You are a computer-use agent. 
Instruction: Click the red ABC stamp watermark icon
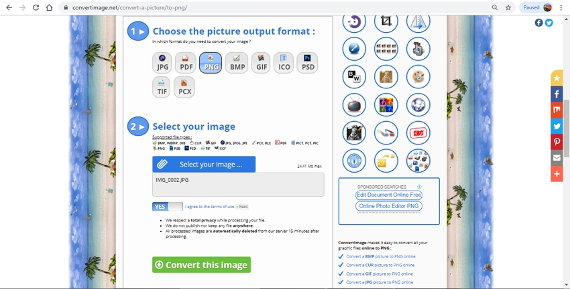point(418,132)
